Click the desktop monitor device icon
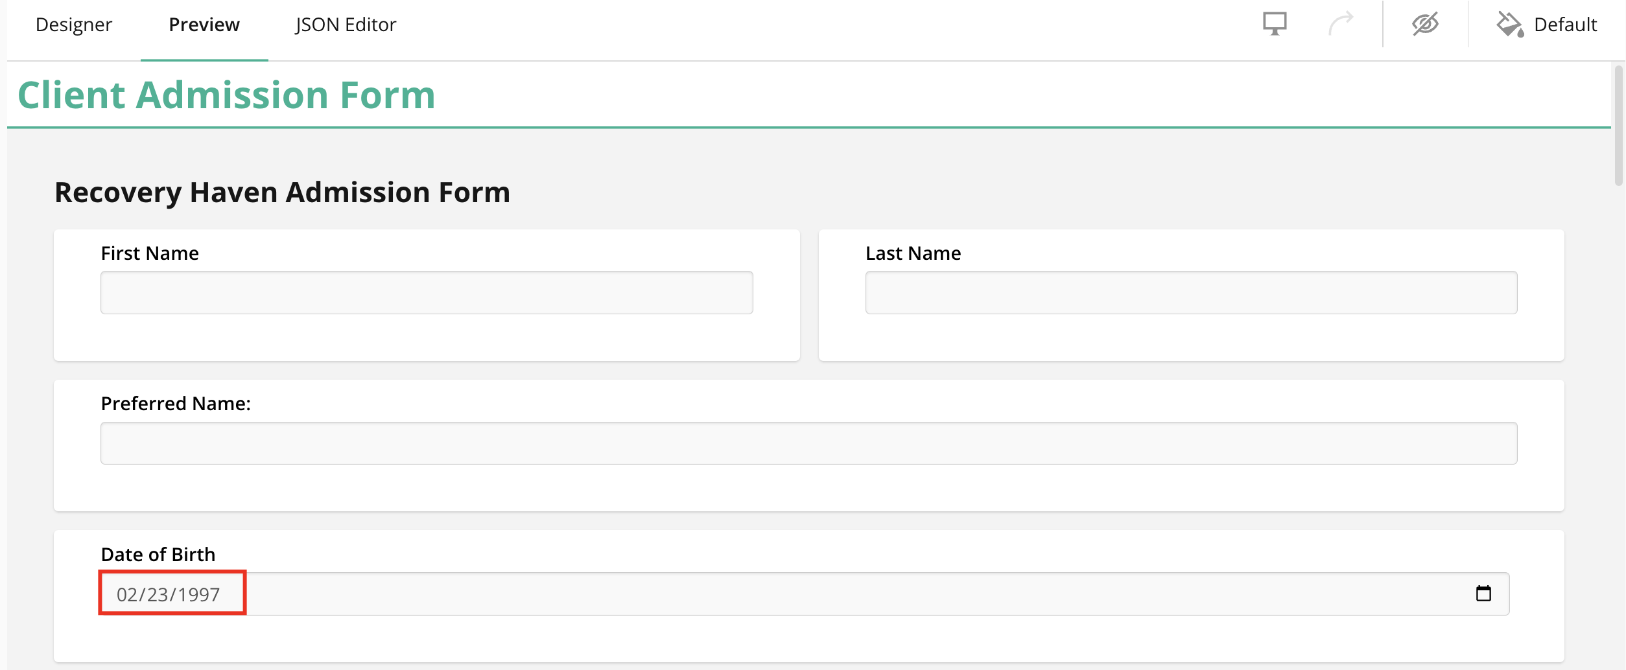Image resolution: width=1626 pixels, height=670 pixels. 1274,25
